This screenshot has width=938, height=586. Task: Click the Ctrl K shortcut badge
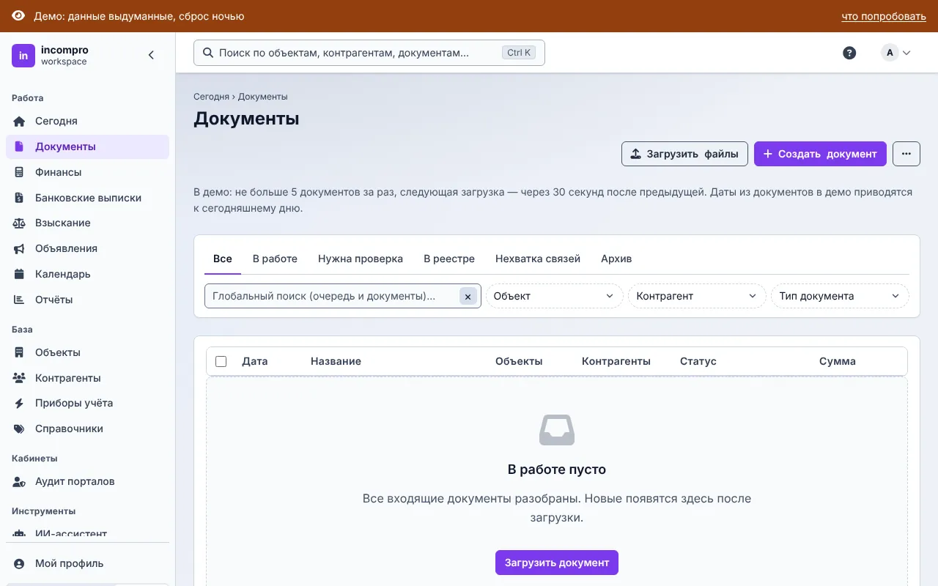519,53
